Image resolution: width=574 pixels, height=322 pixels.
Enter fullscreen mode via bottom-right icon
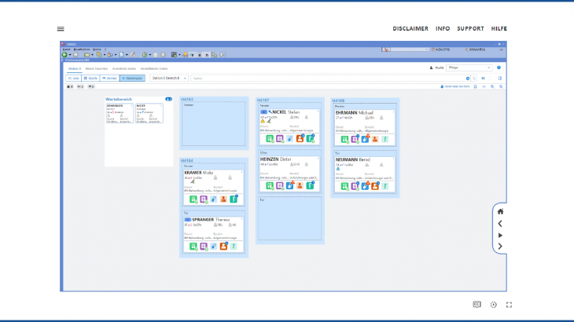point(510,305)
